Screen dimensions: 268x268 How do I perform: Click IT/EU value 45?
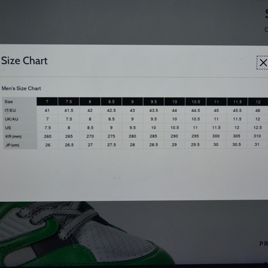click(x=216, y=110)
